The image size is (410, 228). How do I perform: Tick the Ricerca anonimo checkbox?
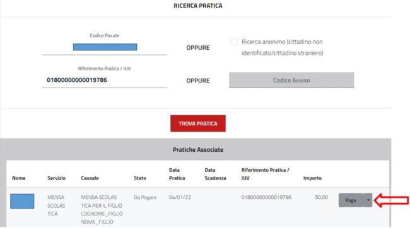point(234,42)
